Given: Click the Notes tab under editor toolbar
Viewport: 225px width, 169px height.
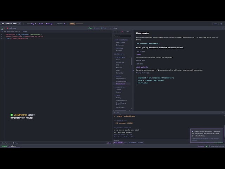Looking at the screenshot, I should [x=25, y=31].
